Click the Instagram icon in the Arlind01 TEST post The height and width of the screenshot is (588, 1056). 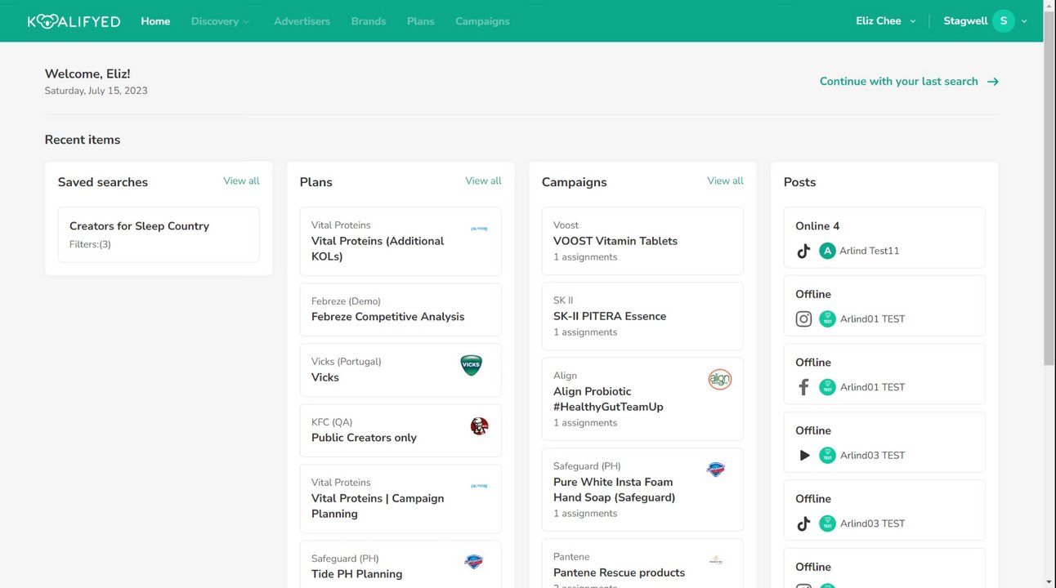click(x=803, y=319)
